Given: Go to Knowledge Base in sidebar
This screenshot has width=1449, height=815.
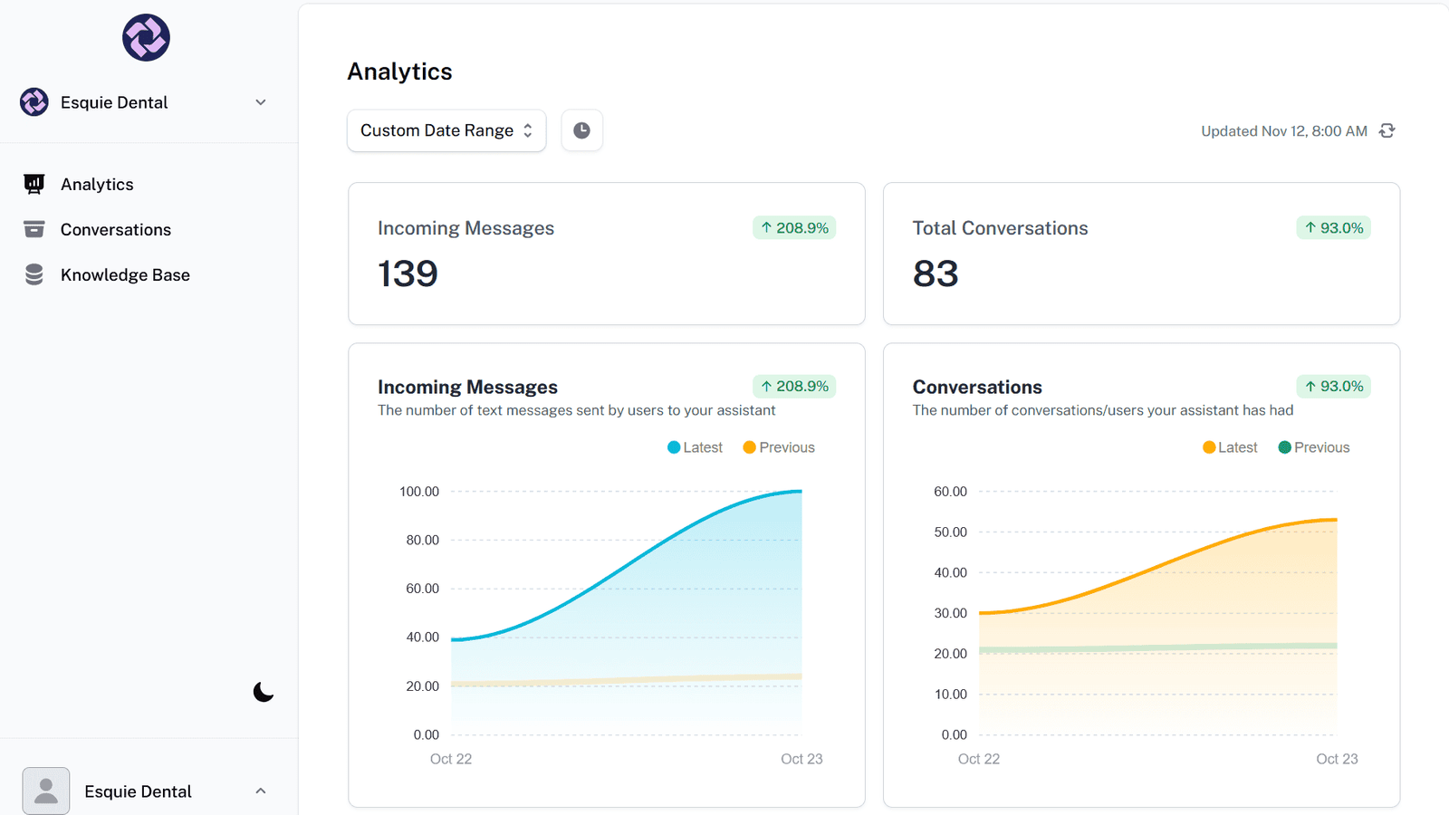Looking at the screenshot, I should (125, 274).
